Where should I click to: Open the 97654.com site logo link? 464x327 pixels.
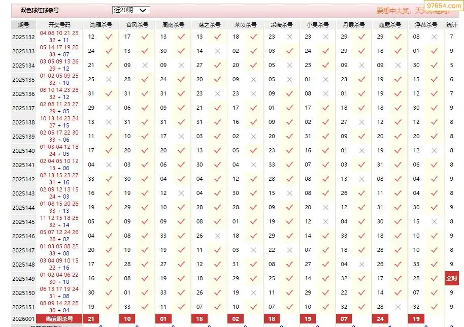click(446, 6)
